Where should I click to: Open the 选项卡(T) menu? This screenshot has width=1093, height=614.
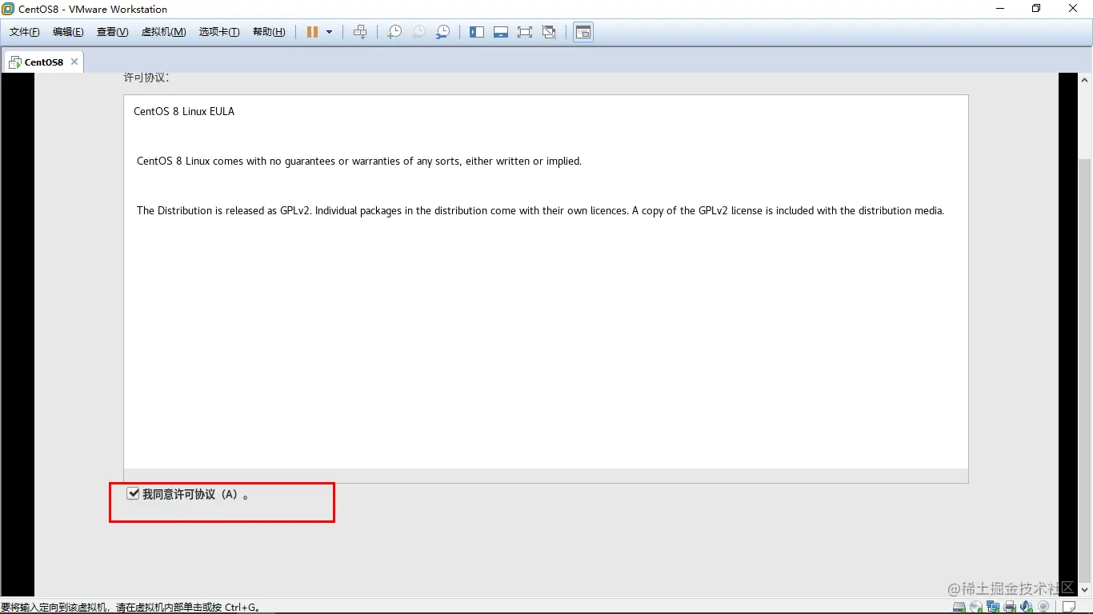pos(219,32)
